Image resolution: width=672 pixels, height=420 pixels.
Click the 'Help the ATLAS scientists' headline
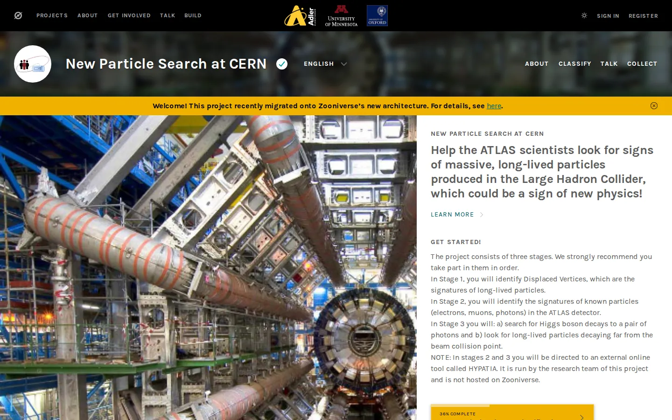542,172
